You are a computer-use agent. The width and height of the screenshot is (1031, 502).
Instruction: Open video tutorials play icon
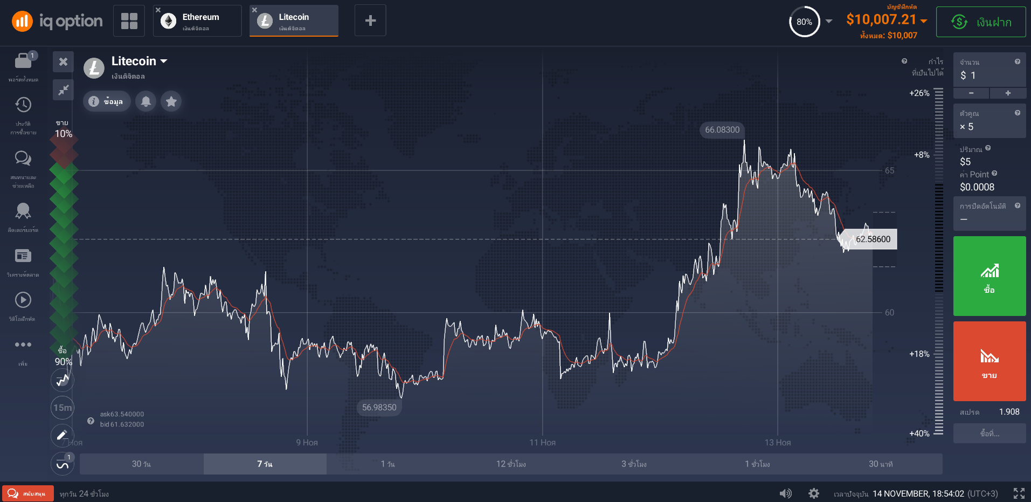[x=23, y=300]
